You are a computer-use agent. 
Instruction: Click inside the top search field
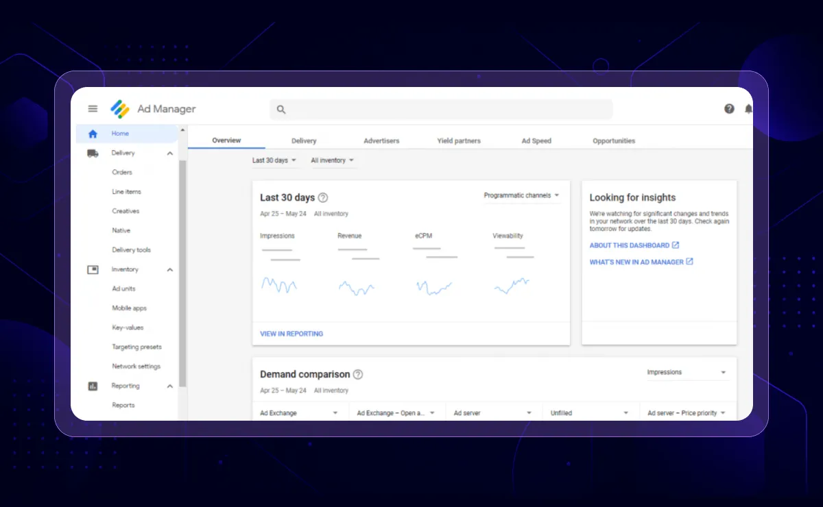tap(441, 109)
